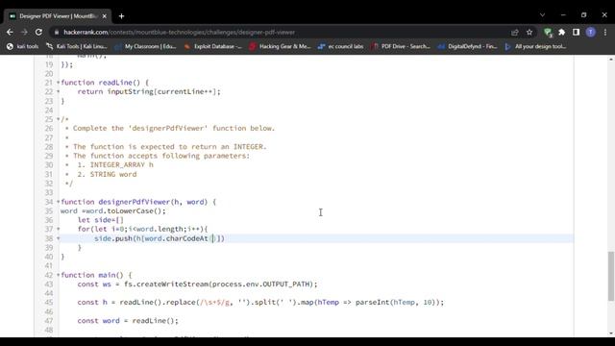View site info lock icon
This screenshot has height=346, width=615.
(57, 32)
